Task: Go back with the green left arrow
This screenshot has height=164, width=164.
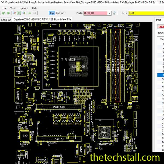Action: pos(30,13)
